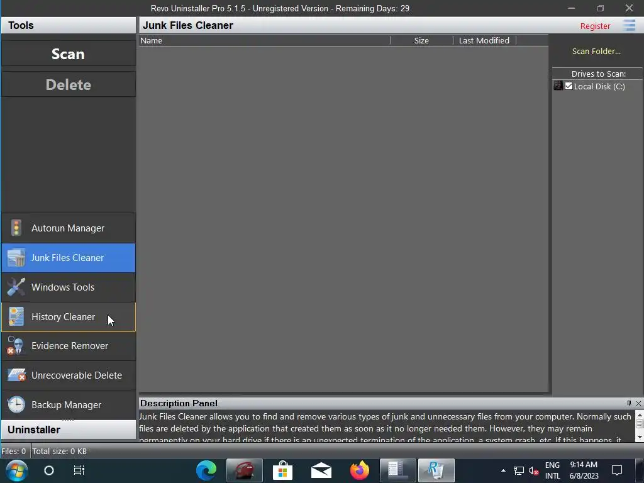
Task: Open Evidence Remover tool
Action: point(68,346)
